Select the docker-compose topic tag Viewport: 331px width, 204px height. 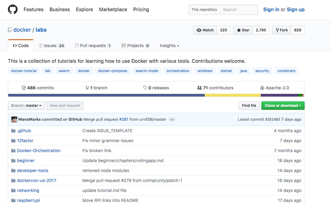tap(113, 71)
